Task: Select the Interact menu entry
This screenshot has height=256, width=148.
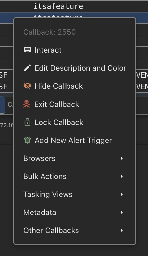Action: (48, 50)
